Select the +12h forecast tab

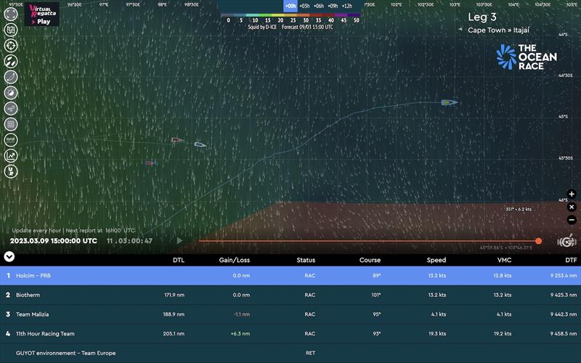tap(347, 6)
